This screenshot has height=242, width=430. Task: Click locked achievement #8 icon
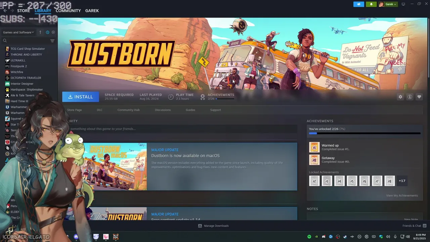click(x=389, y=181)
